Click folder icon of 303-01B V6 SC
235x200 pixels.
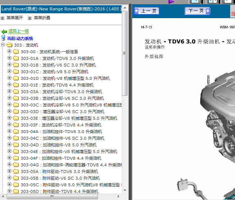(x=16, y=65)
